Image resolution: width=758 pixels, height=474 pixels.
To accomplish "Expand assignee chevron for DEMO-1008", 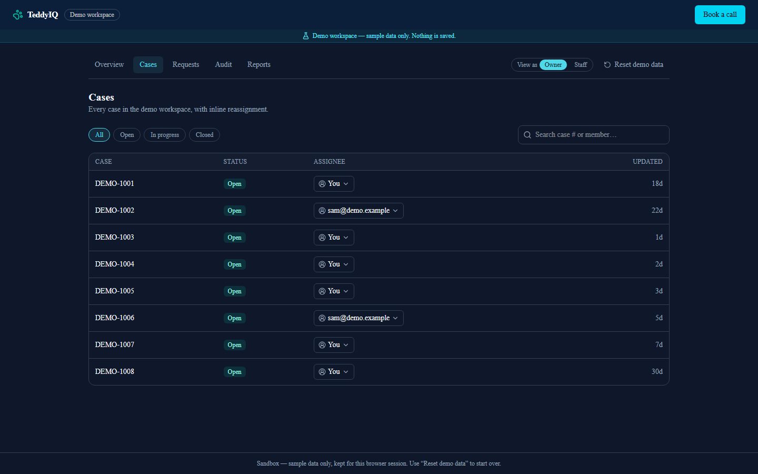I will click(346, 372).
